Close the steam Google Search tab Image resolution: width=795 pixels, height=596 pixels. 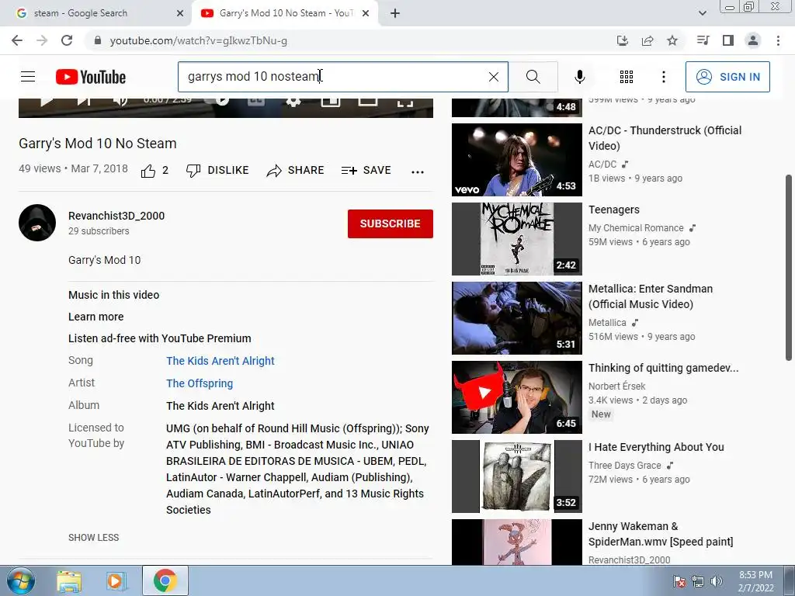180,13
